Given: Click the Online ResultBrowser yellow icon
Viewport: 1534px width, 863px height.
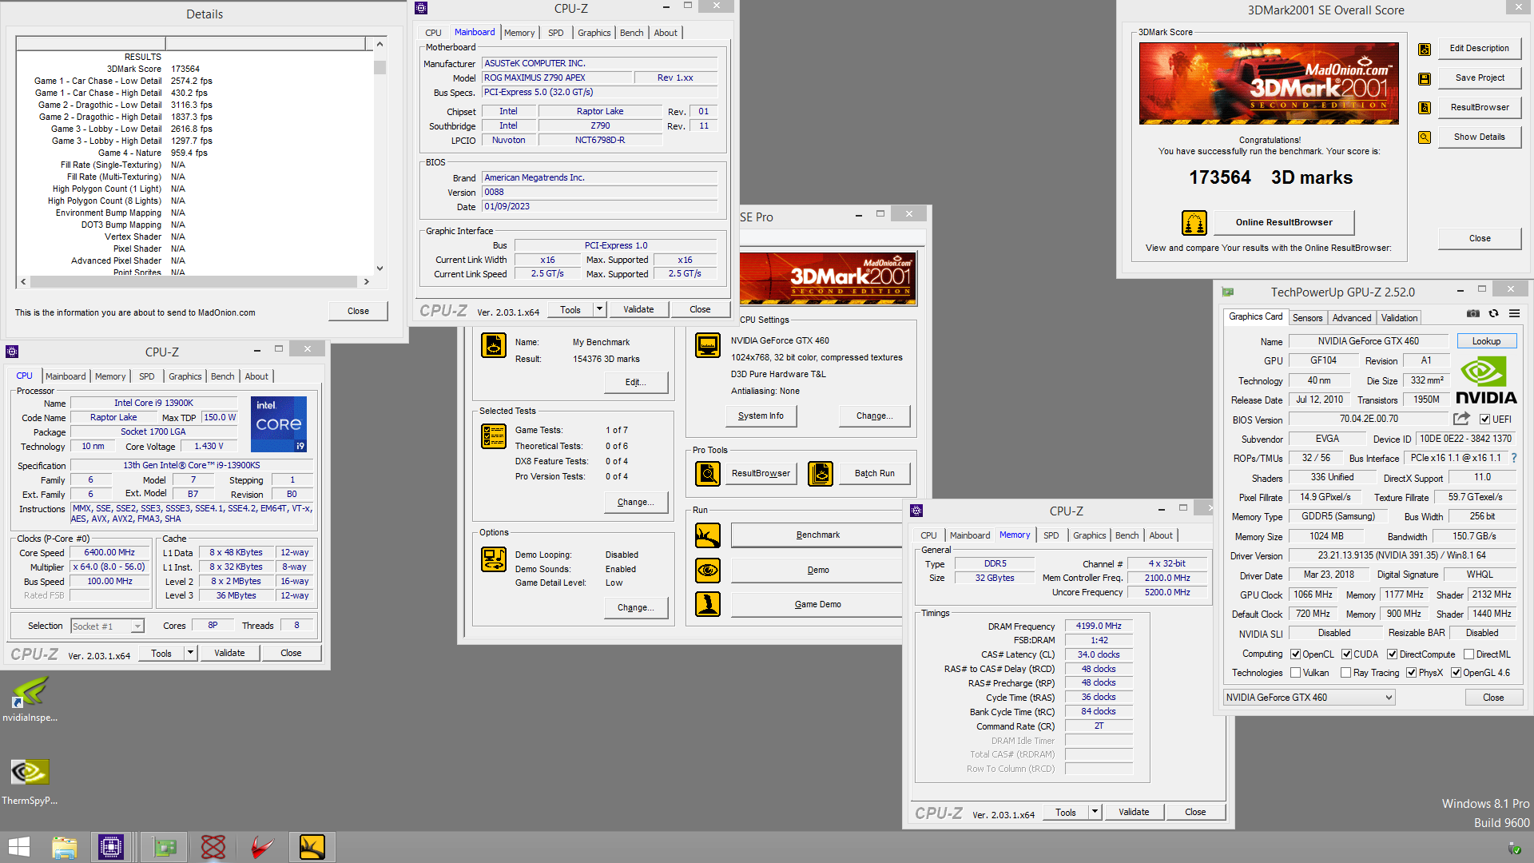Looking at the screenshot, I should point(1194,223).
